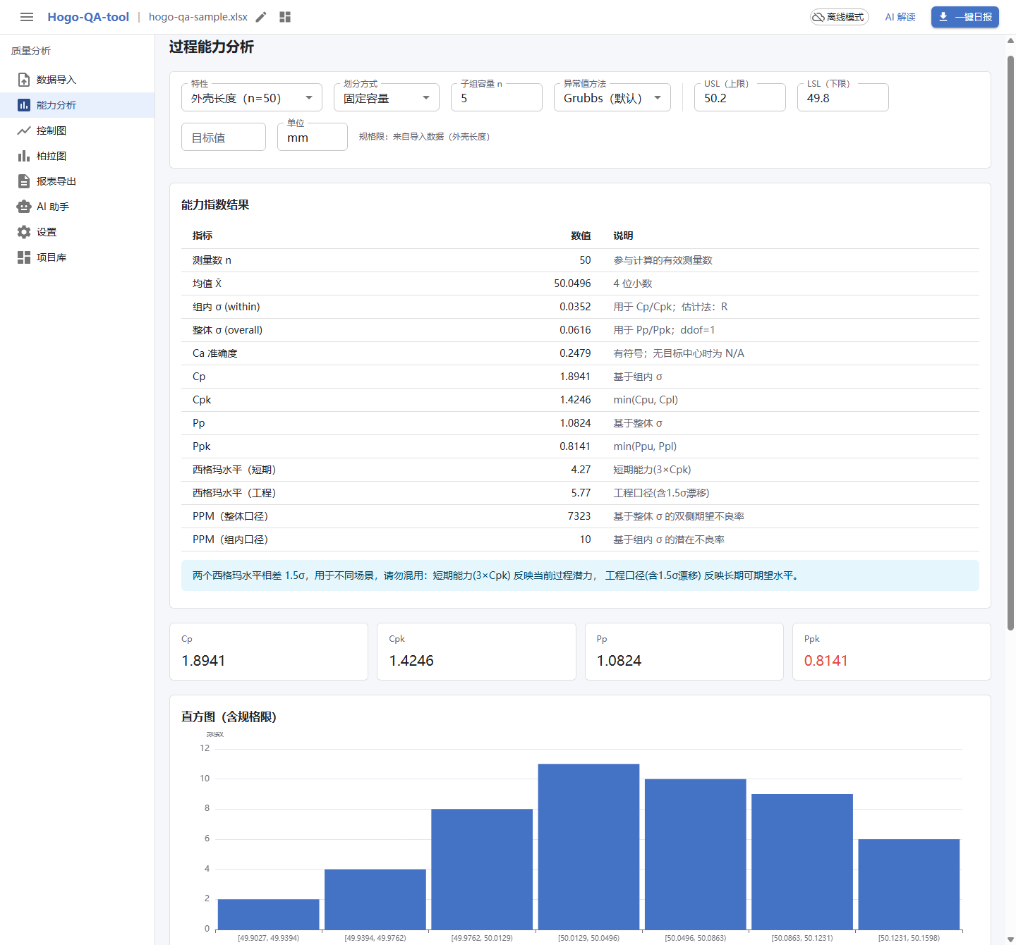
Task: Click the Hogo-QA-tool title link
Action: (x=88, y=17)
